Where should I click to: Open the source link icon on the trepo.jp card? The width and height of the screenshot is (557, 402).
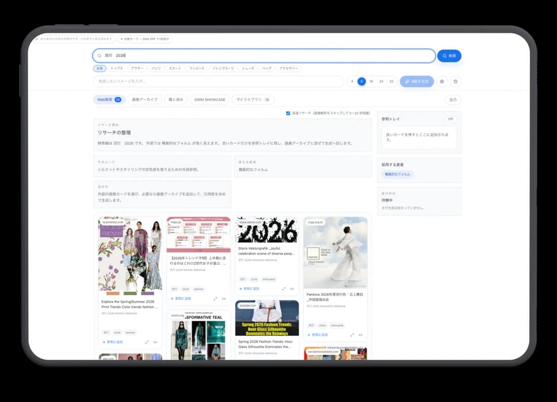click(x=224, y=299)
